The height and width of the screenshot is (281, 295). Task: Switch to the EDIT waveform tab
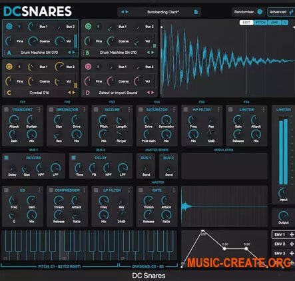(246, 23)
